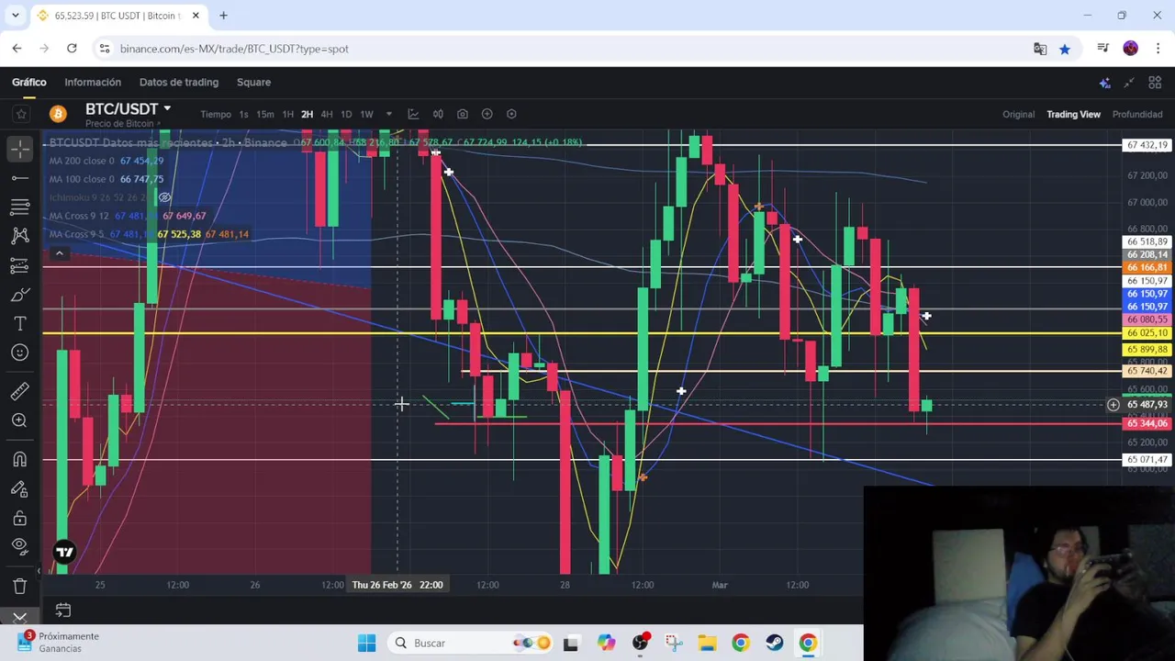Open the forecasting and measurement tools

pos(20,265)
